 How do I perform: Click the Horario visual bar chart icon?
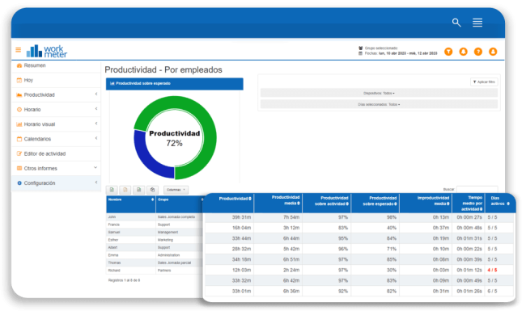coord(19,124)
